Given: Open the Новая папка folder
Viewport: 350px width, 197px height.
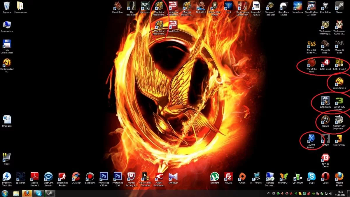Looking at the screenshot, I should point(20,8).
